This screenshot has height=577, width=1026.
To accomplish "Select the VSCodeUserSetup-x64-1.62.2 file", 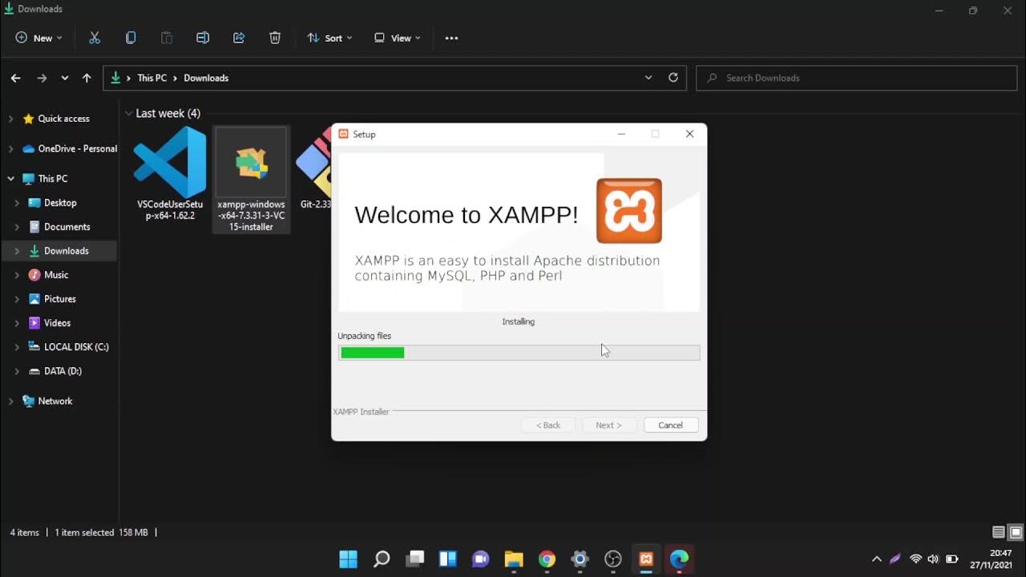I will [x=170, y=174].
